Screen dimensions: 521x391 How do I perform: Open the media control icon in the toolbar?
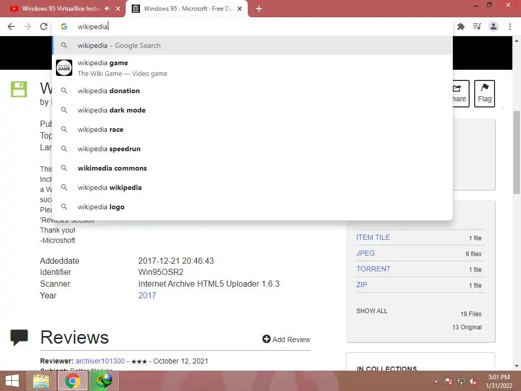click(x=477, y=26)
